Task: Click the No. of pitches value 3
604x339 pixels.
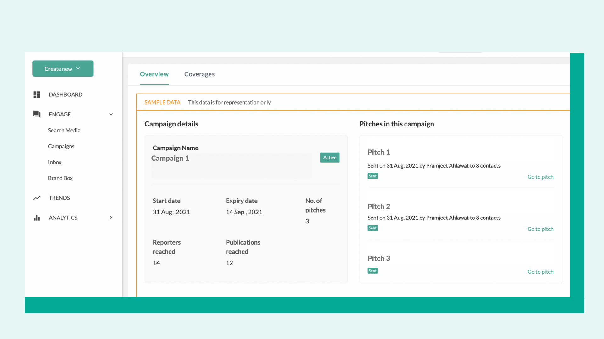Action: click(307, 221)
